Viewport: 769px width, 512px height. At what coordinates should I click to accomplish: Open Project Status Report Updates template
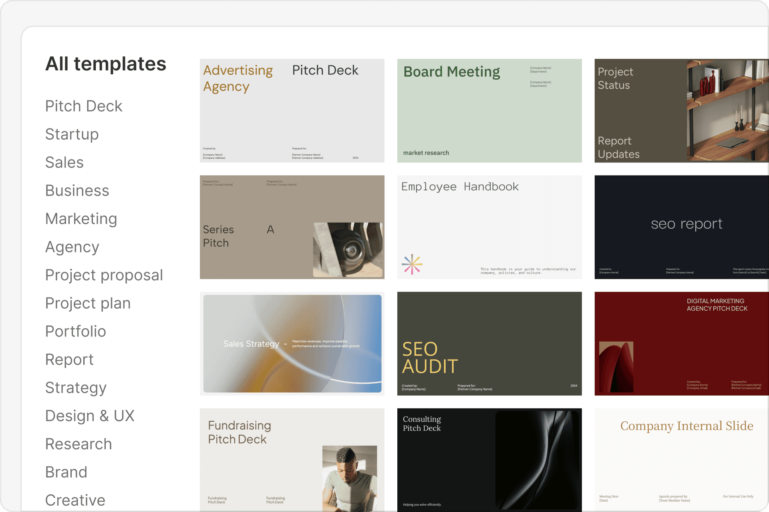tap(681, 111)
